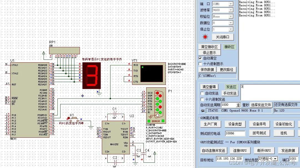300x168 pixels.
Task: Click the 断开GPRS button
Action: 264,150
